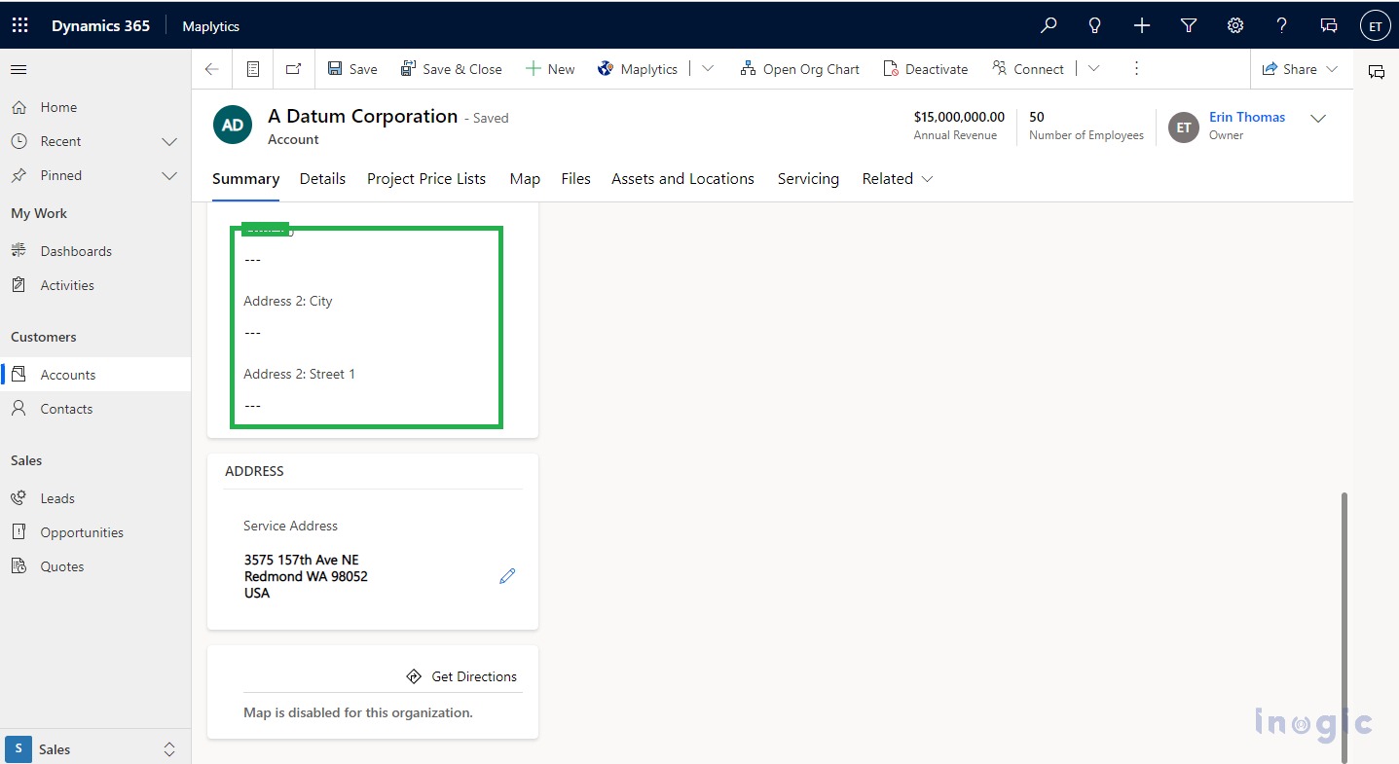Click the help question mark icon

pyautogui.click(x=1282, y=26)
